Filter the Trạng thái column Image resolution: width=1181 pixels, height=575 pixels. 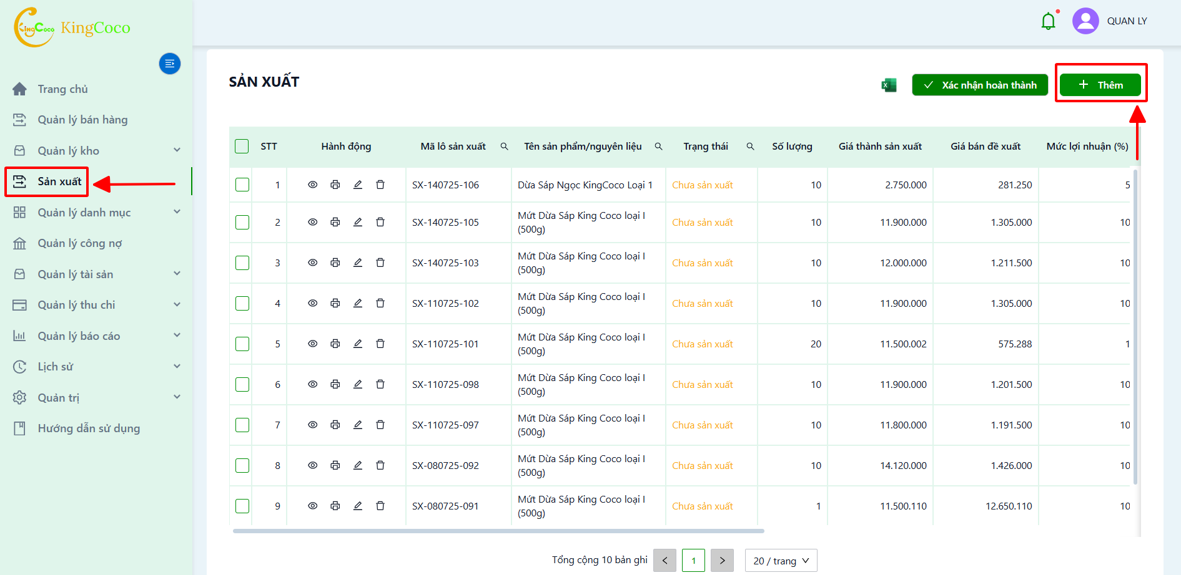[750, 147]
